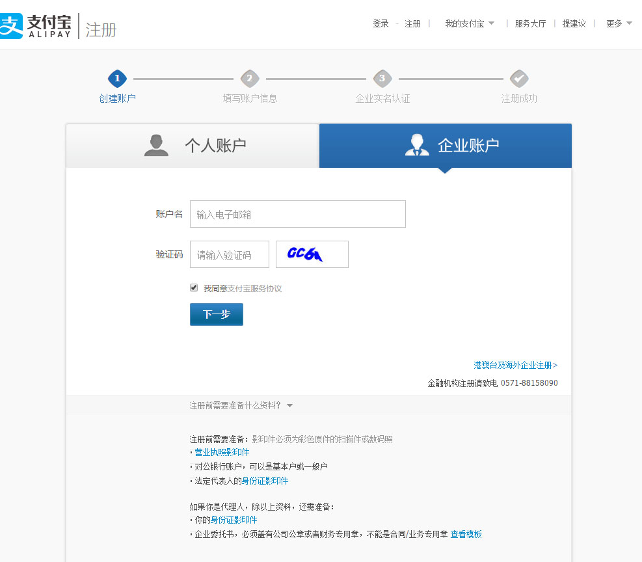Screen dimensions: 642x562
Task: Open the 我的支付宝 dropdown menu
Action: [464, 23]
